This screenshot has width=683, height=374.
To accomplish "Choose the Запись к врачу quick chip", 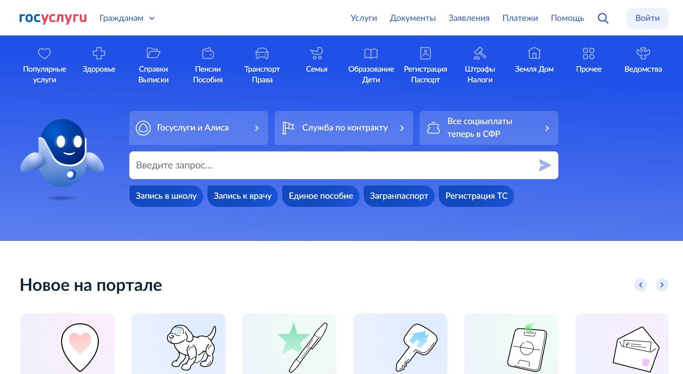I will point(242,196).
